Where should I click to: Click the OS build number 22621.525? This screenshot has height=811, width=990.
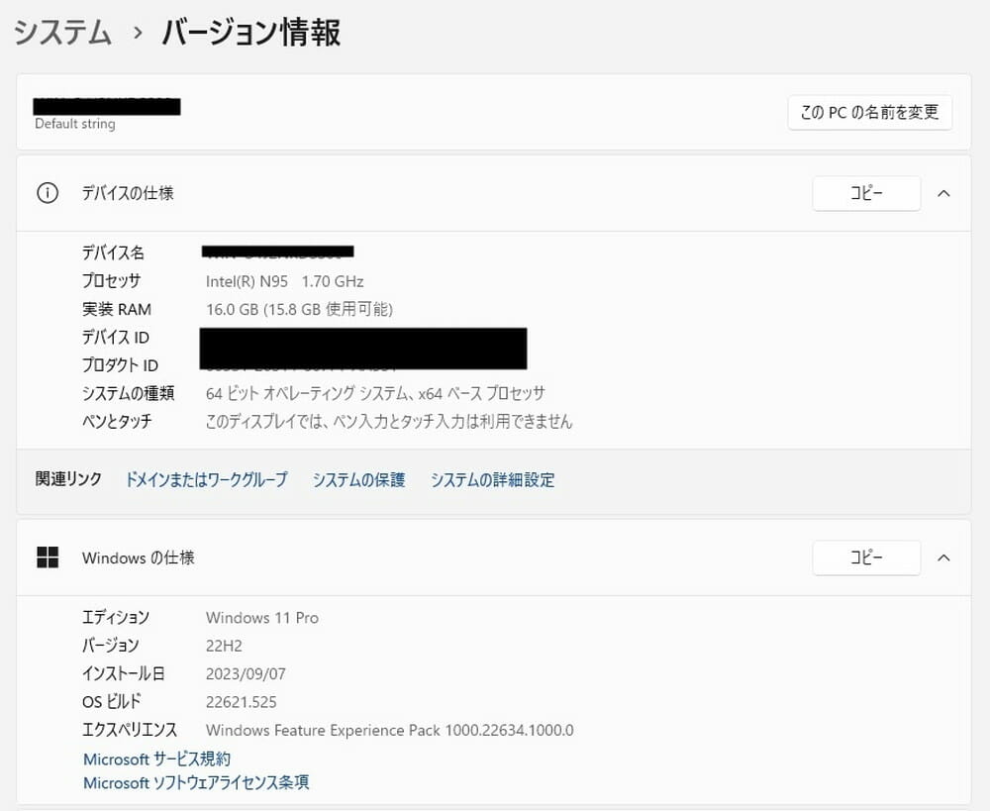241,702
